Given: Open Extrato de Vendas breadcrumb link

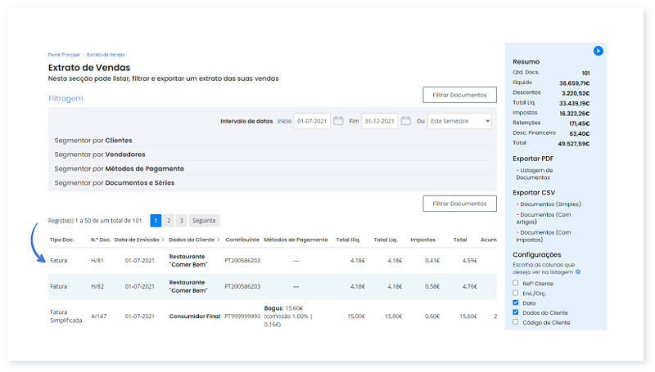Looking at the screenshot, I should 106,55.
